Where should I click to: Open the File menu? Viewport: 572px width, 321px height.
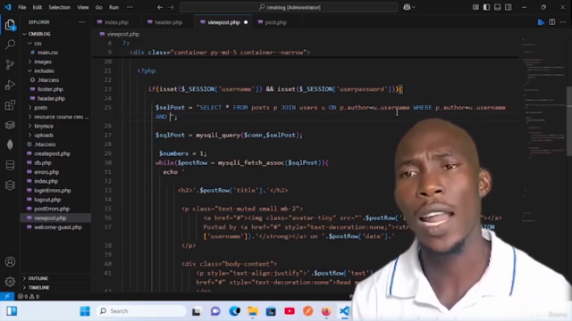point(21,7)
